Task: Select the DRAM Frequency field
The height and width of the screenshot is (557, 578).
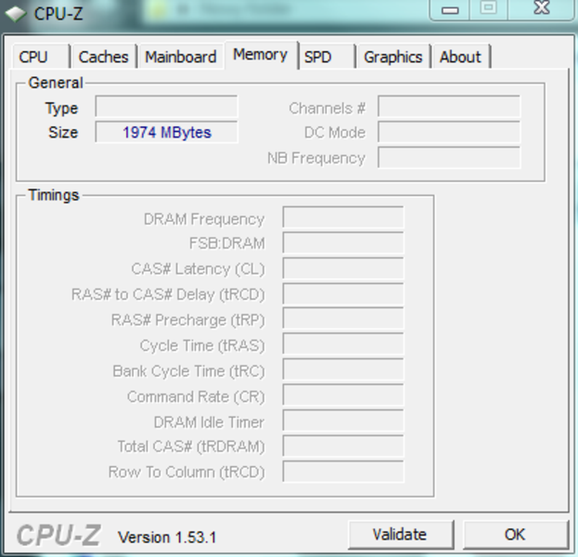Action: tap(342, 219)
